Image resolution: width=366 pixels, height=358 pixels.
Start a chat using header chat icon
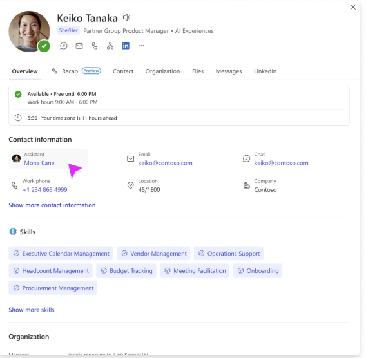64,46
